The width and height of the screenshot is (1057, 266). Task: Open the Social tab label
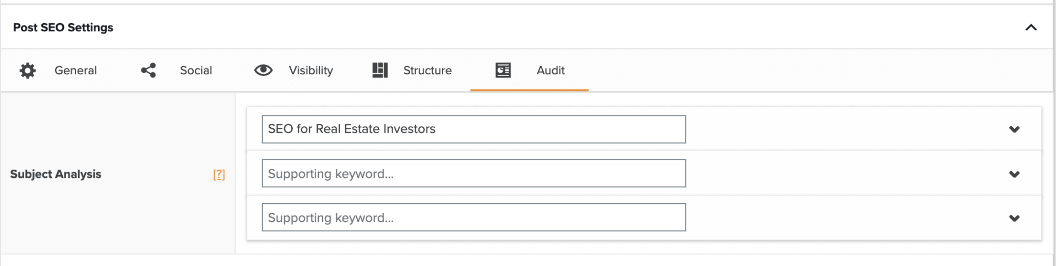click(x=195, y=70)
